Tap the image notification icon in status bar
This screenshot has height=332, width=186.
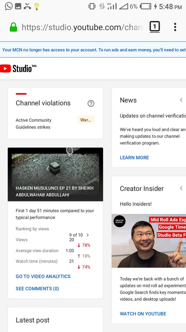click(x=18, y=6)
